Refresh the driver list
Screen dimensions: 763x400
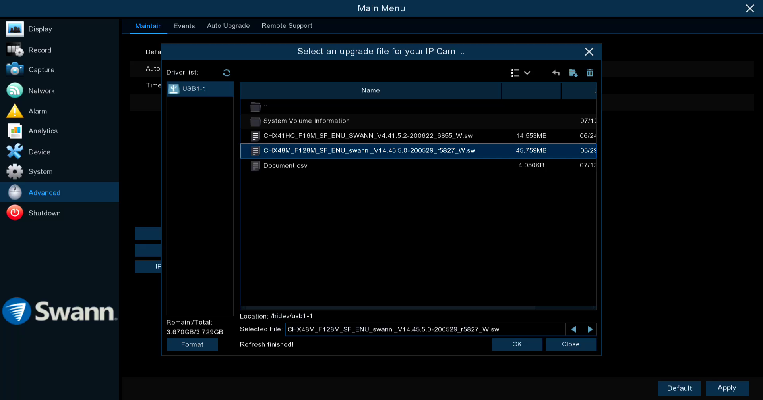pos(227,73)
